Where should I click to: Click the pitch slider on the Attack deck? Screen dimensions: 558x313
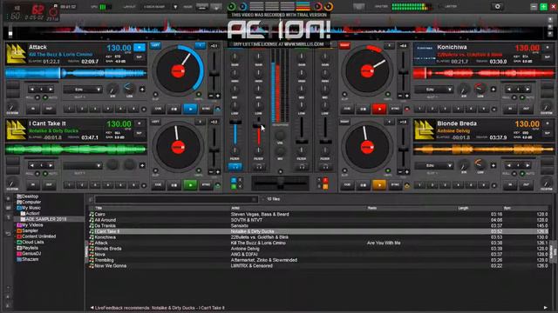(214, 73)
